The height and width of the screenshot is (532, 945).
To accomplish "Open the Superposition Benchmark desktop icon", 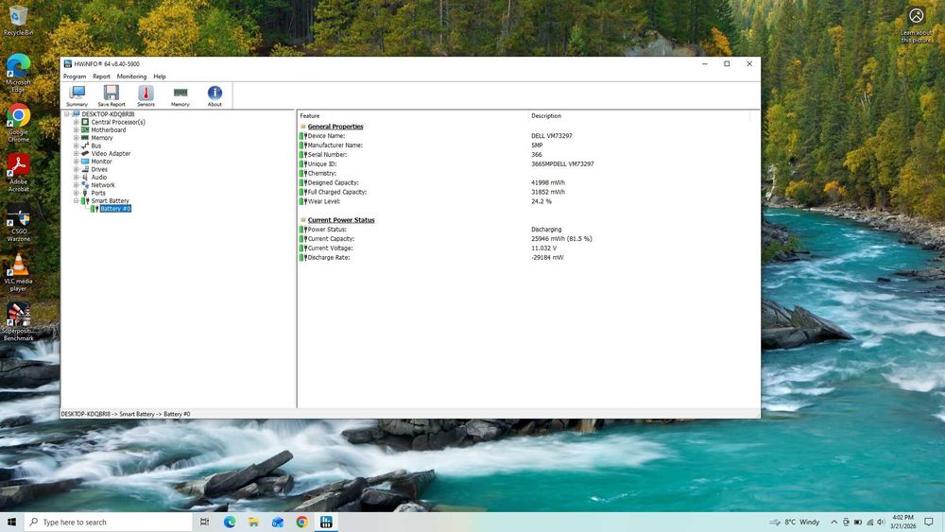I will [18, 321].
